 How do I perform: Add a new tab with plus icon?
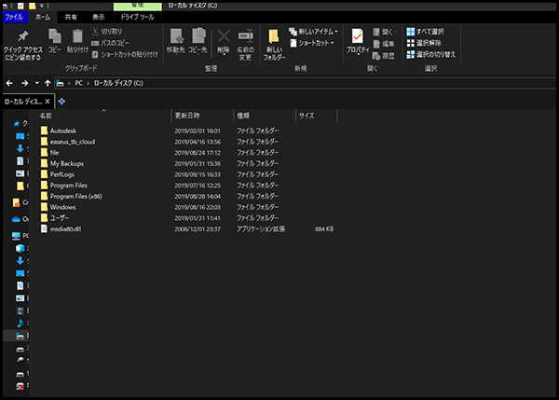[x=62, y=101]
